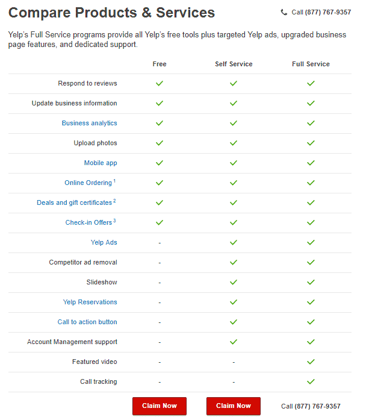This screenshot has width=378, height=417.
Task: Click Self Service checkmark for Slideshow row
Action: pos(234,282)
